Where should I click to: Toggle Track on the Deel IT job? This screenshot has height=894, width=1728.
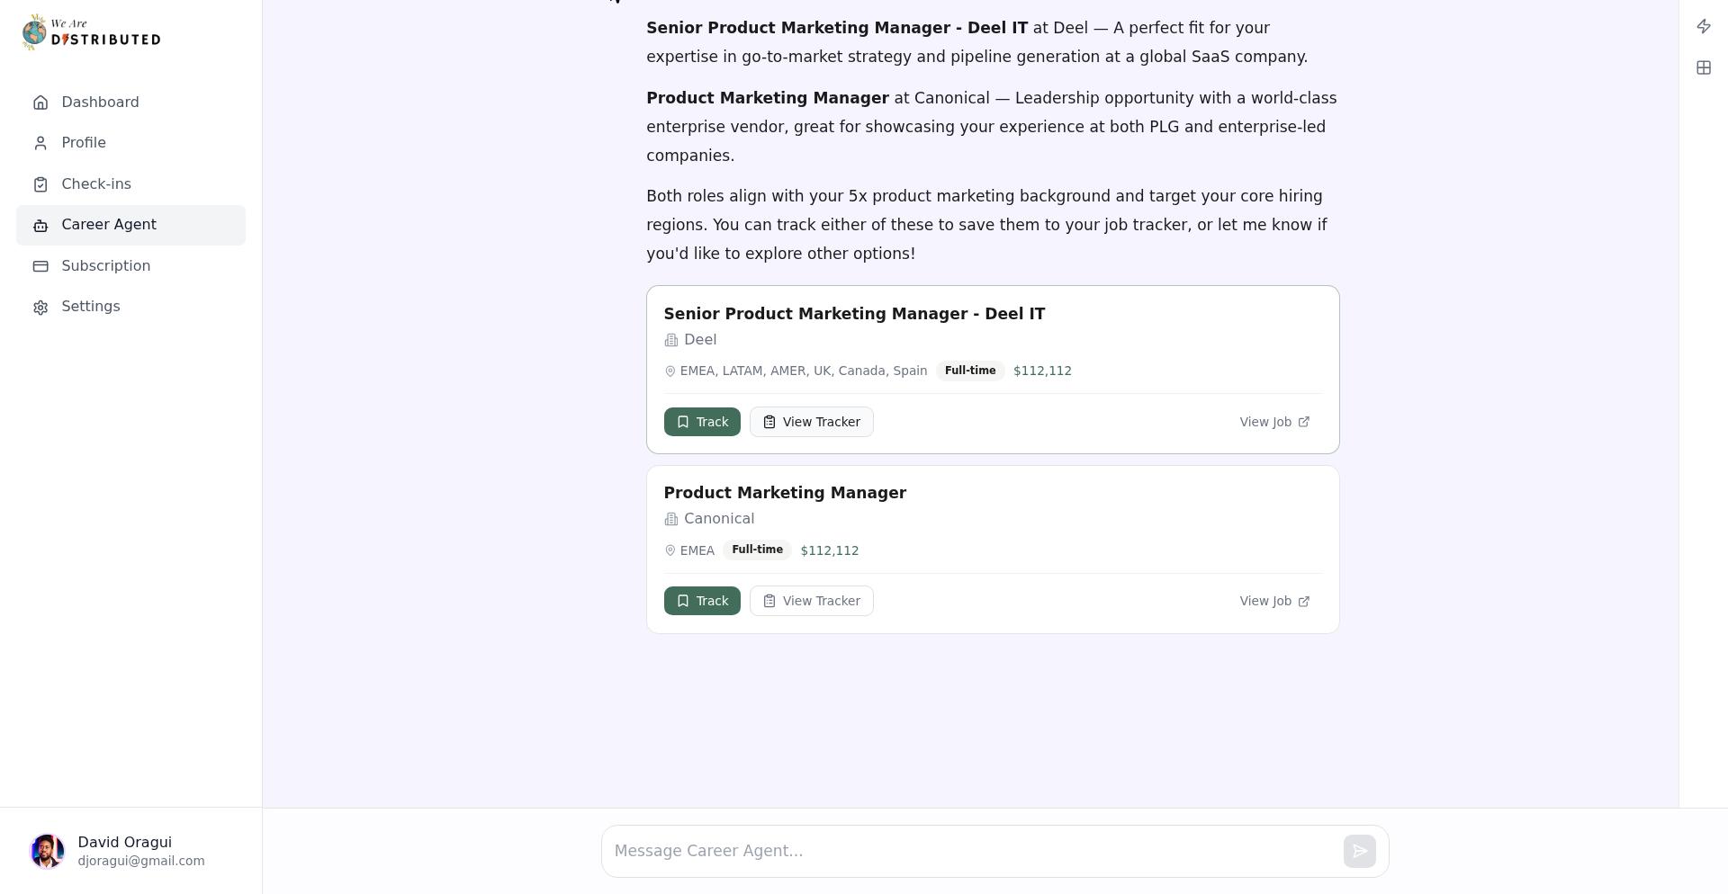coord(702,421)
